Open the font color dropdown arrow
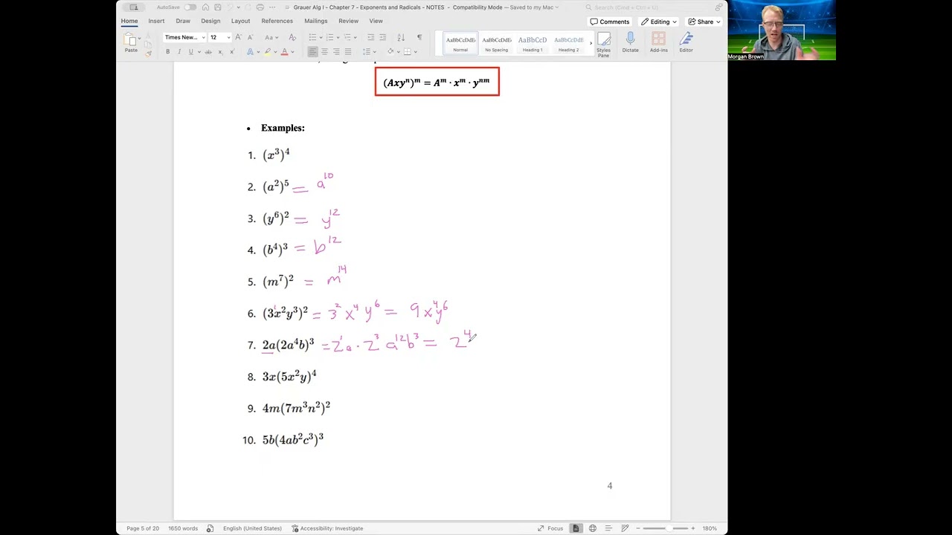Viewport: 952px width, 535px height. point(292,52)
